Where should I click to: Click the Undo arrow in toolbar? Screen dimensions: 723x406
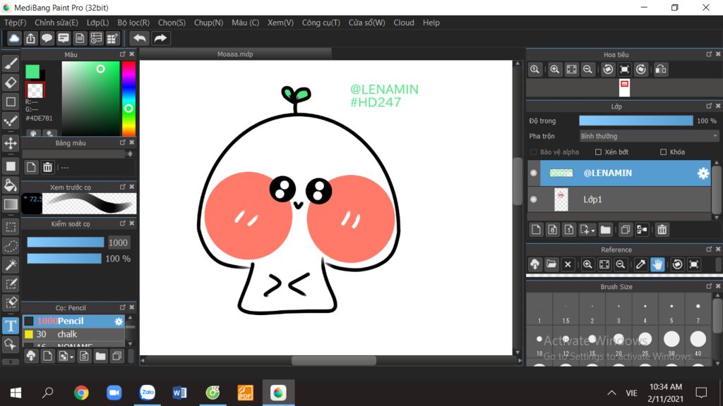[140, 38]
